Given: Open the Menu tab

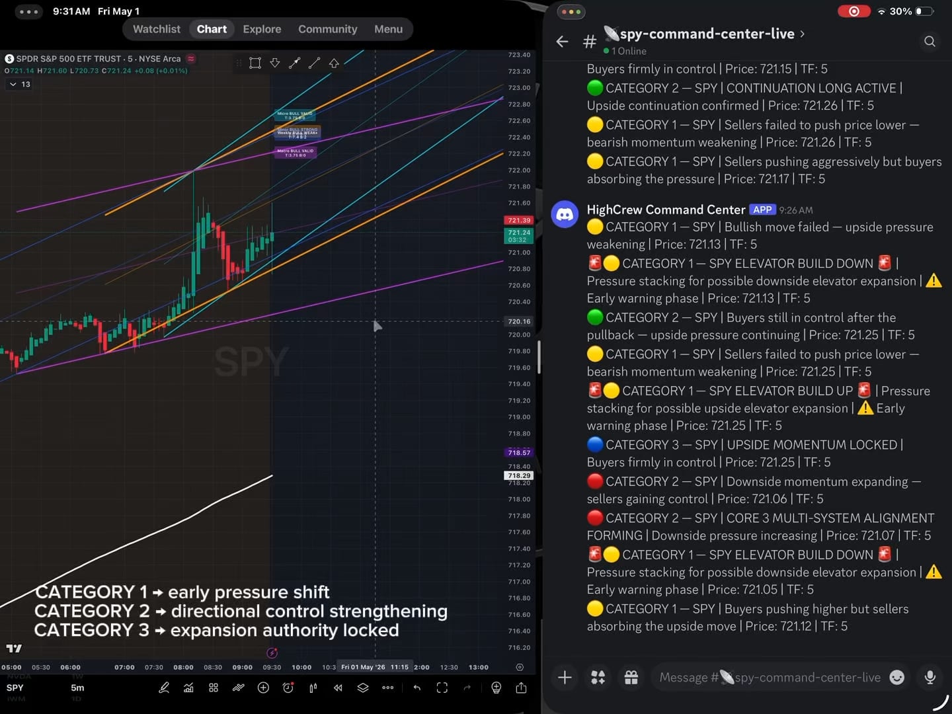Looking at the screenshot, I should [388, 29].
